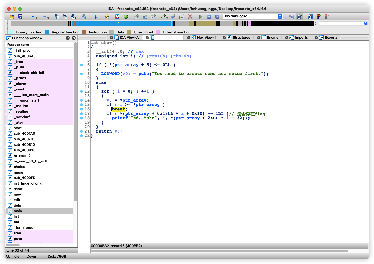Viewport: 374px width, 264px height.
Task: Start the process with the green play icon
Action: tap(201, 17)
